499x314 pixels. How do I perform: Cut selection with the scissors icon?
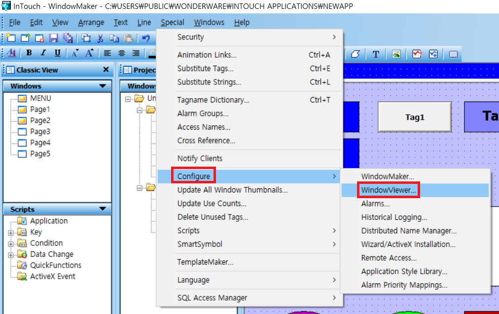click(x=100, y=38)
